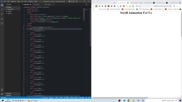This screenshot has height=102, width=182.
Task: Switch to the How To Add browser tab
Action: pyautogui.click(x=136, y=3)
